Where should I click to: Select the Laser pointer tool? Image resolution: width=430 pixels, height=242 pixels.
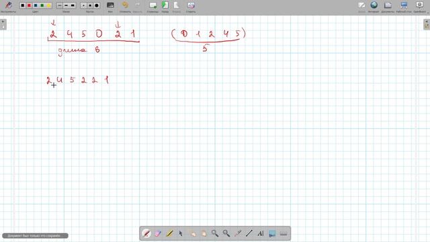point(238,233)
